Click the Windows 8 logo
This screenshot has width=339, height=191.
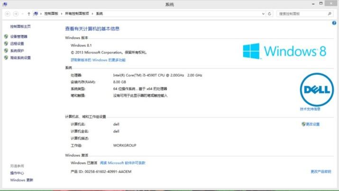[x=284, y=51]
